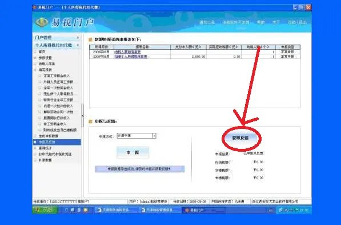
Task: Open the 首页 item in sidebar
Action: 42,52
